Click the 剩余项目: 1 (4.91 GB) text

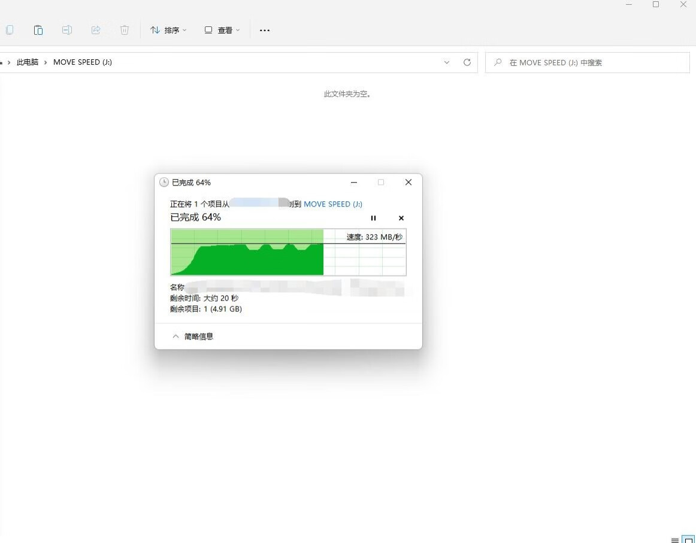(206, 309)
